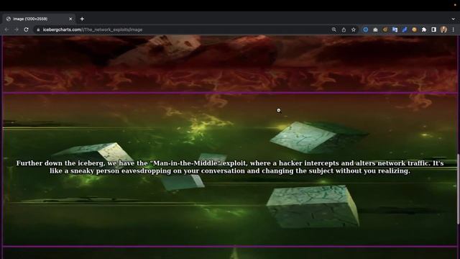Open the translate extension icon

[395, 29]
